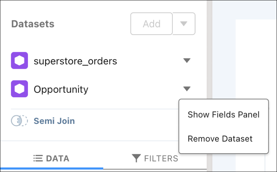277x172 pixels.
Task: Choose Remove Dataset from menu
Action: pos(220,138)
